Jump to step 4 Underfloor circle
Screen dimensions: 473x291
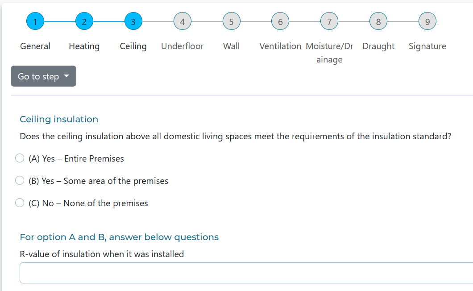pos(182,21)
